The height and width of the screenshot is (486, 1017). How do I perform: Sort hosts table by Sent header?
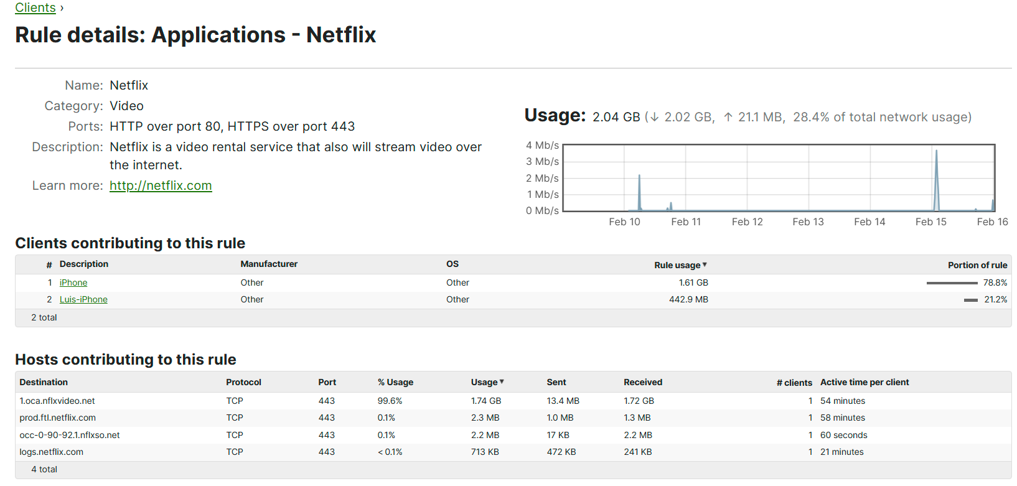pos(556,382)
